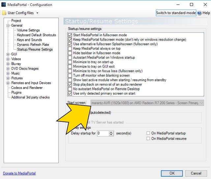Viewport: 211px width, 179px height.
Task: Collapse the General tree node
Action: point(8,25)
